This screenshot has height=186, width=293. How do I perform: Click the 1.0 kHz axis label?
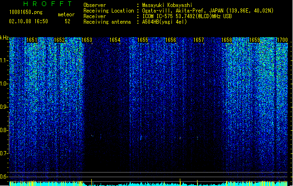(4, 84)
